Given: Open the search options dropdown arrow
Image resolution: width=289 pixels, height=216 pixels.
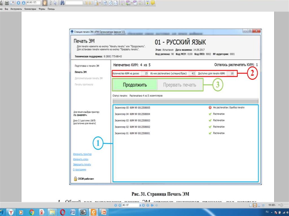Looking at the screenshot, I should [x=100, y=3].
